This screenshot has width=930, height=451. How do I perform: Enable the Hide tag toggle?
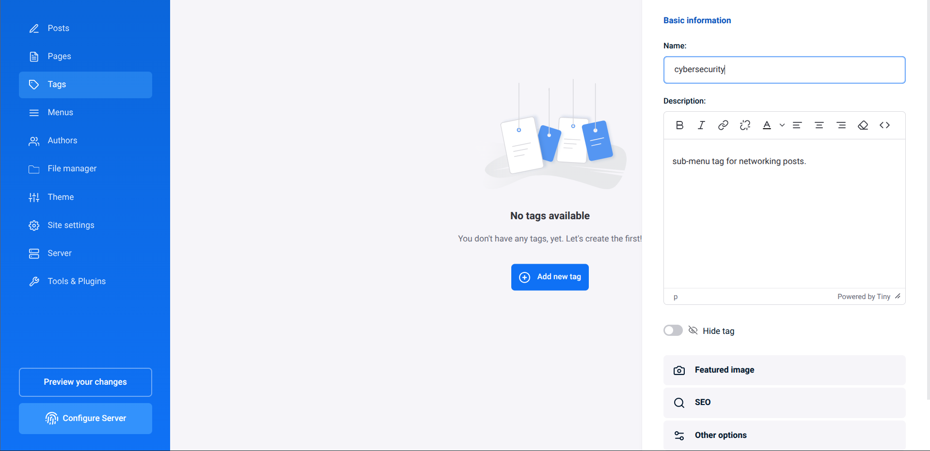pyautogui.click(x=673, y=330)
